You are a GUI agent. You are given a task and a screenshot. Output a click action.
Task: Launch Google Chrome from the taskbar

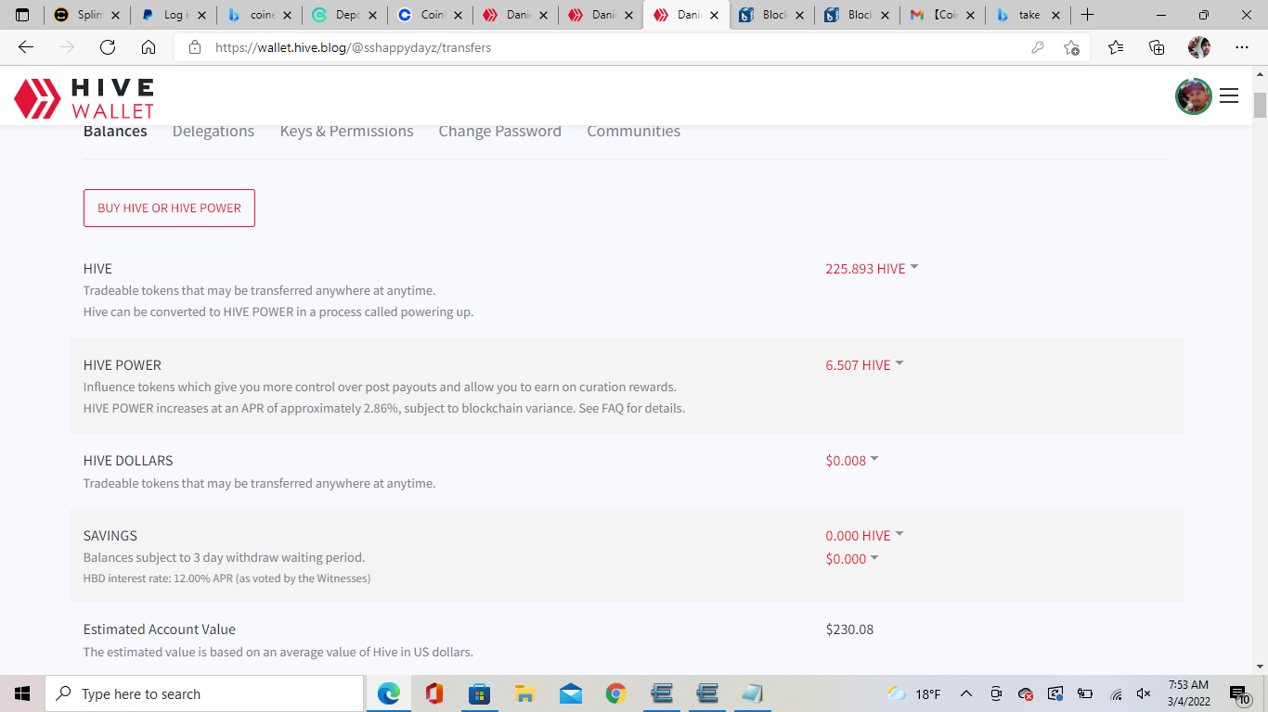[x=616, y=693]
